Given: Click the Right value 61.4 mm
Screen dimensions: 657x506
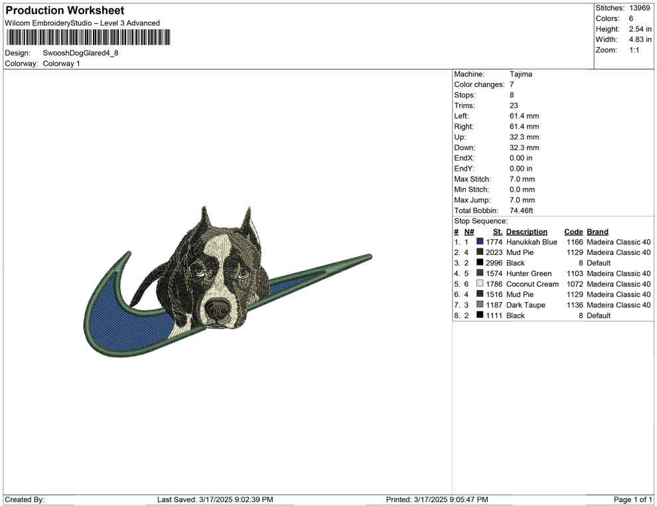Looking at the screenshot, I should click(524, 126).
